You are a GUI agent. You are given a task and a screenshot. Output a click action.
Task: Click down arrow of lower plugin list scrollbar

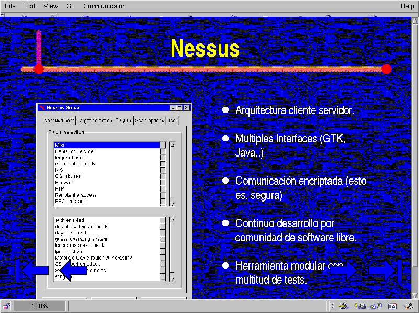pos(172,279)
